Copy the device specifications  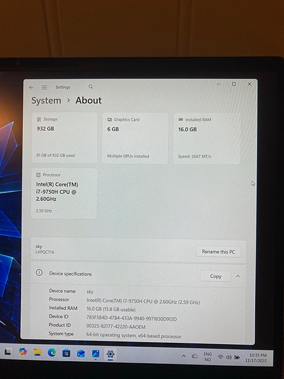215,276
